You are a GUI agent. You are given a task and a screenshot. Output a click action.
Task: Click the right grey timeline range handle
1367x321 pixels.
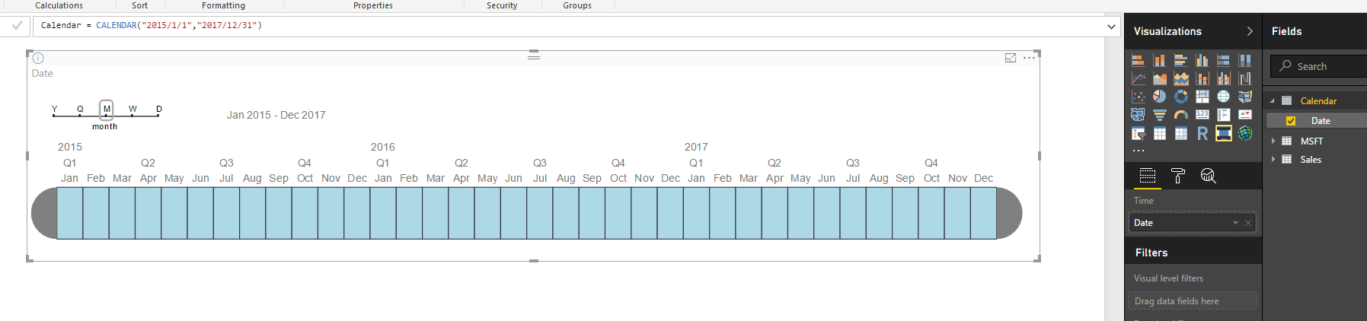tap(1009, 213)
